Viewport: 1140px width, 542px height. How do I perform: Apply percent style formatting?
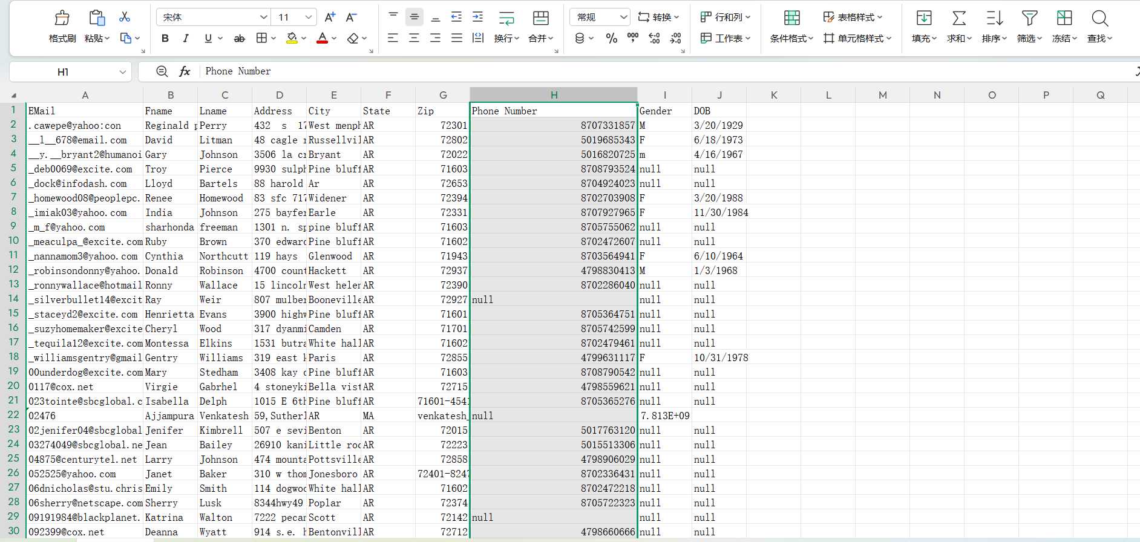(x=612, y=38)
